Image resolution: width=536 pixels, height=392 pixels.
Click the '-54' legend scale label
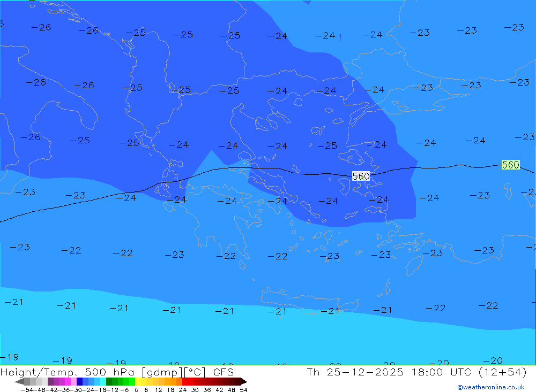coord(27,390)
